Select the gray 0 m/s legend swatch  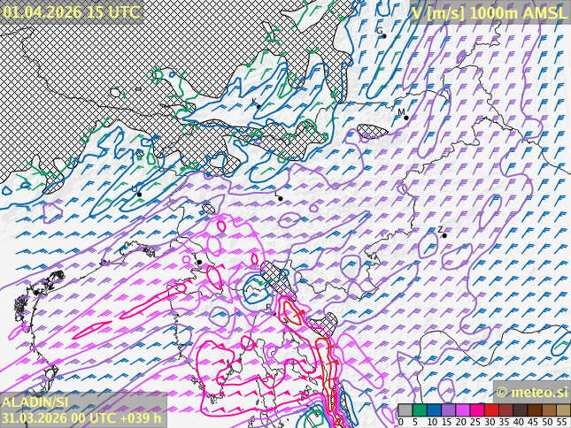[405, 410]
